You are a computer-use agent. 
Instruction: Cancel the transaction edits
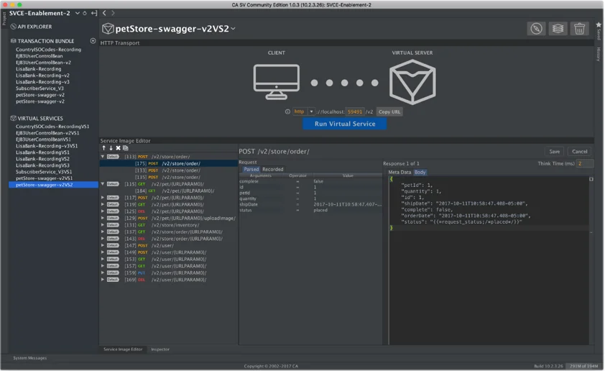click(x=580, y=152)
